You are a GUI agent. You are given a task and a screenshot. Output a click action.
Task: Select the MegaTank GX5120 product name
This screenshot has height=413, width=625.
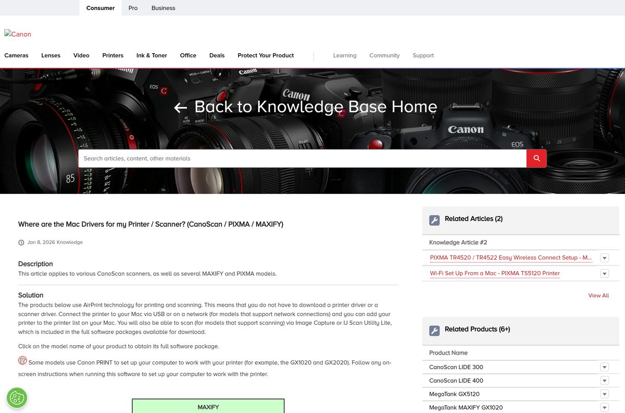454,394
